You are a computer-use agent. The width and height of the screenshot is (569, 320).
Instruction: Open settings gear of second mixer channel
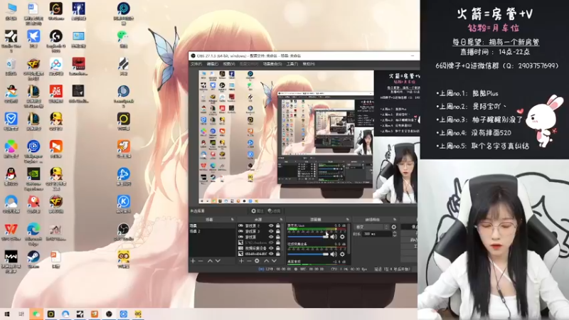pyautogui.click(x=342, y=255)
